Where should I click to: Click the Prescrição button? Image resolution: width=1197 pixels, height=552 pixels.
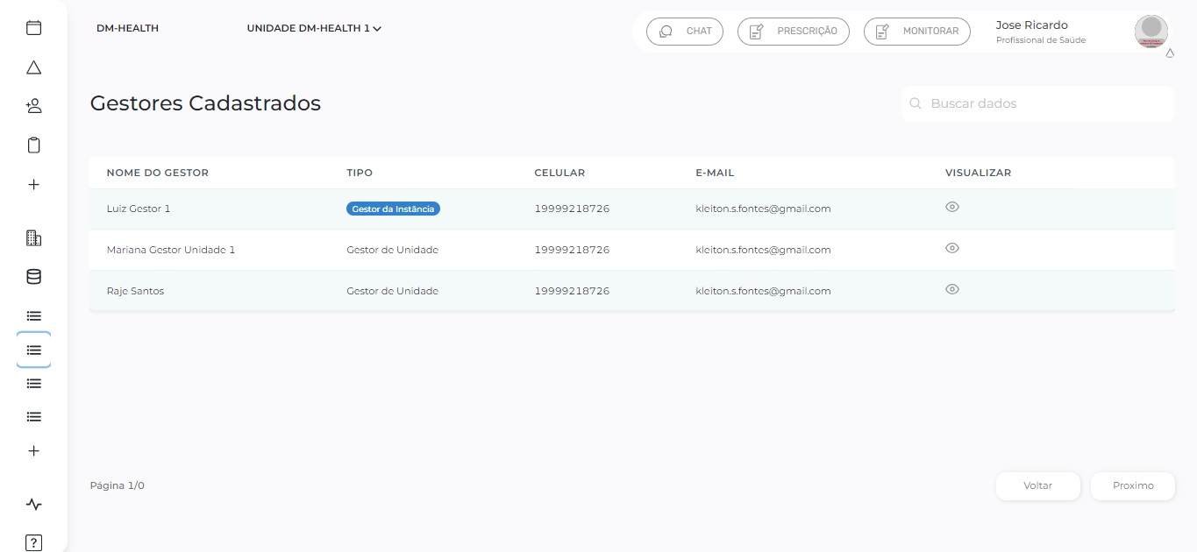click(794, 31)
